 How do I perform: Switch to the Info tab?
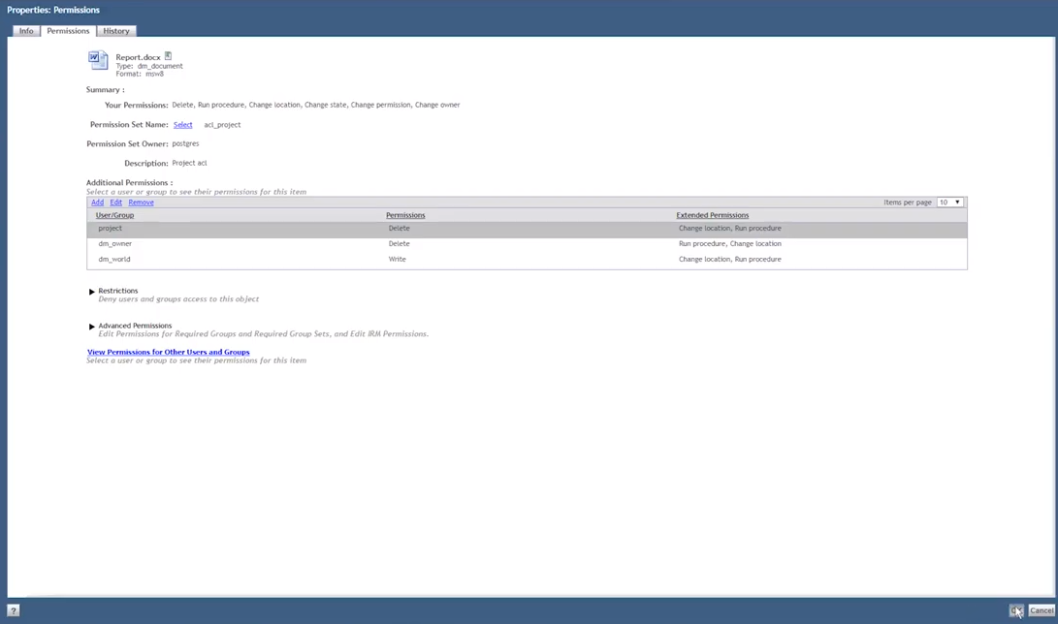[25, 30]
